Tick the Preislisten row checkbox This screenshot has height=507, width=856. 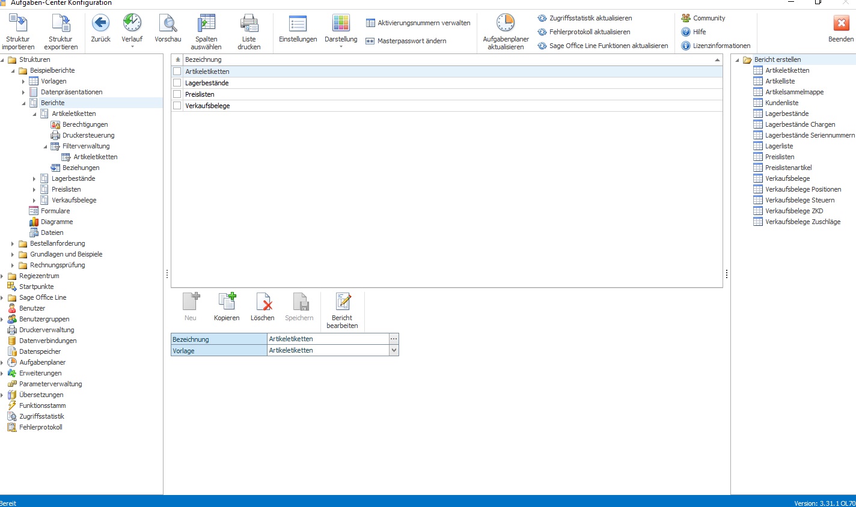177,94
